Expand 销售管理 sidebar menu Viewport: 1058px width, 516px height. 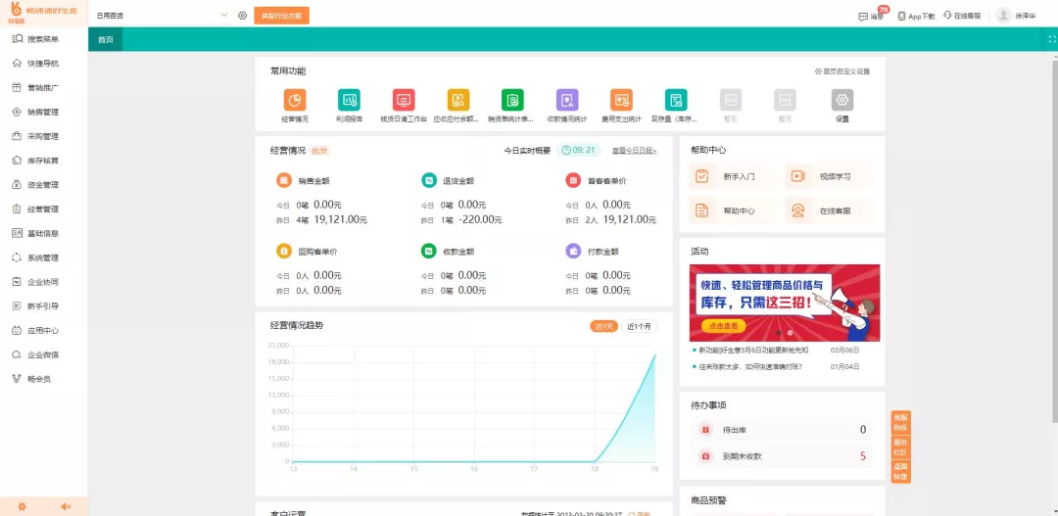(44, 112)
